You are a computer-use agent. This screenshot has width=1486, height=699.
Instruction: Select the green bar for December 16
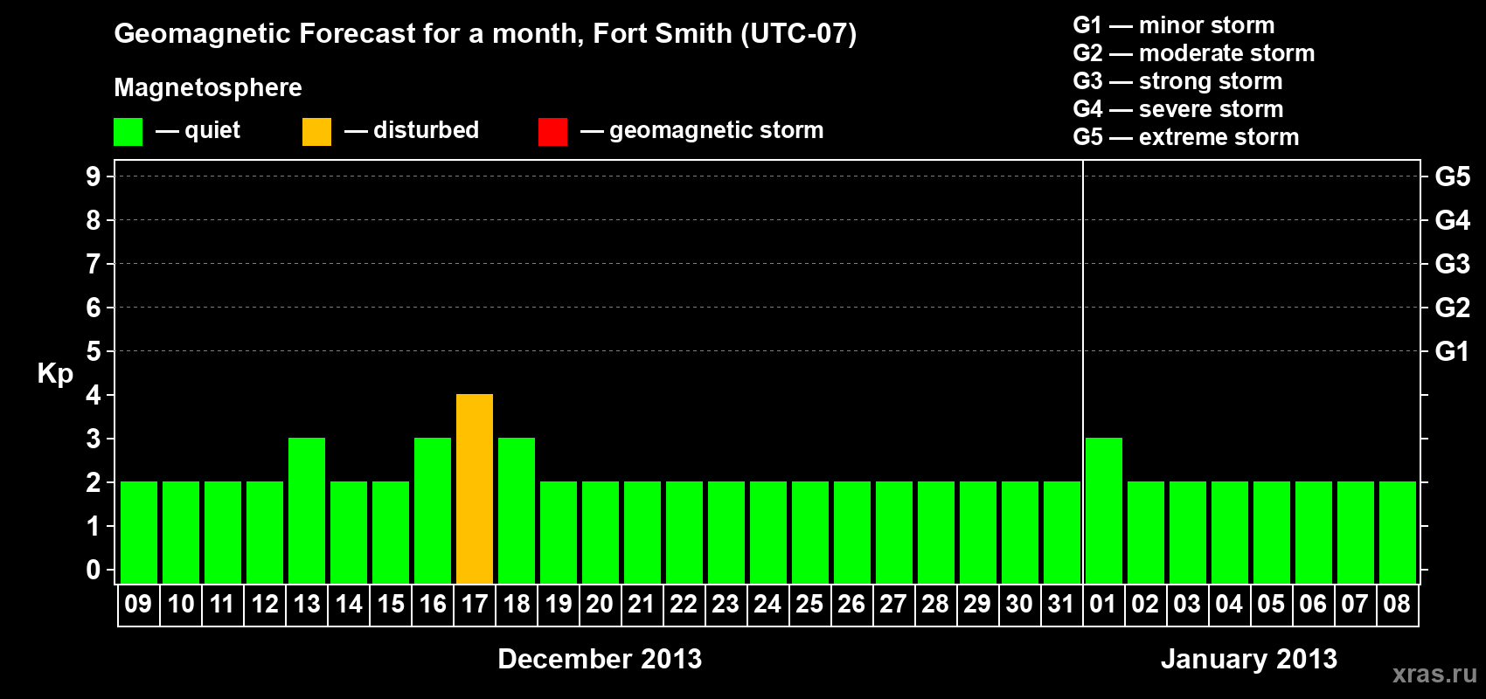pos(433,510)
